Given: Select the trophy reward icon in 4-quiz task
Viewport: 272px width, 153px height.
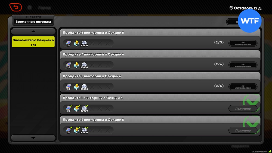Looking at the screenshot, I should click(x=76, y=65).
